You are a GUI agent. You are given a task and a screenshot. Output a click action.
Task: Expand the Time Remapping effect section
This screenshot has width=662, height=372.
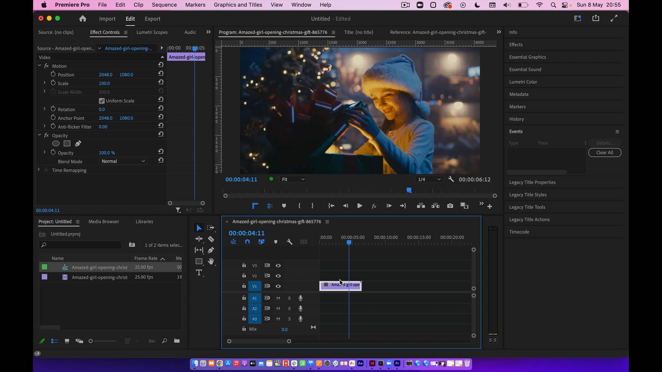coord(38,170)
